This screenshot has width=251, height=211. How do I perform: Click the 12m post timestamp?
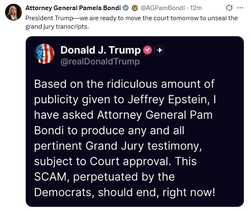click(196, 8)
